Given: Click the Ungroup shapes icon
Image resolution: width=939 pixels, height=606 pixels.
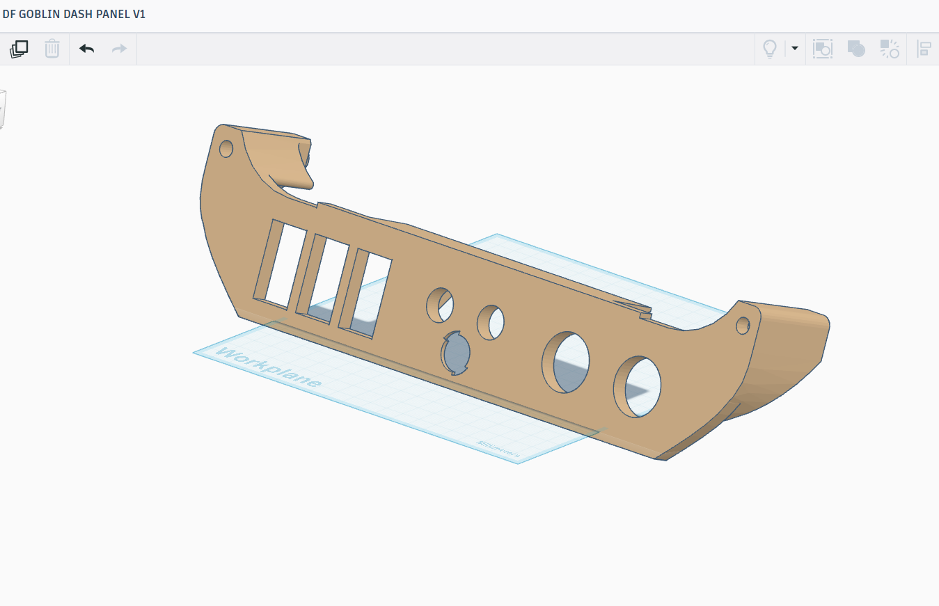Looking at the screenshot, I should pos(890,49).
